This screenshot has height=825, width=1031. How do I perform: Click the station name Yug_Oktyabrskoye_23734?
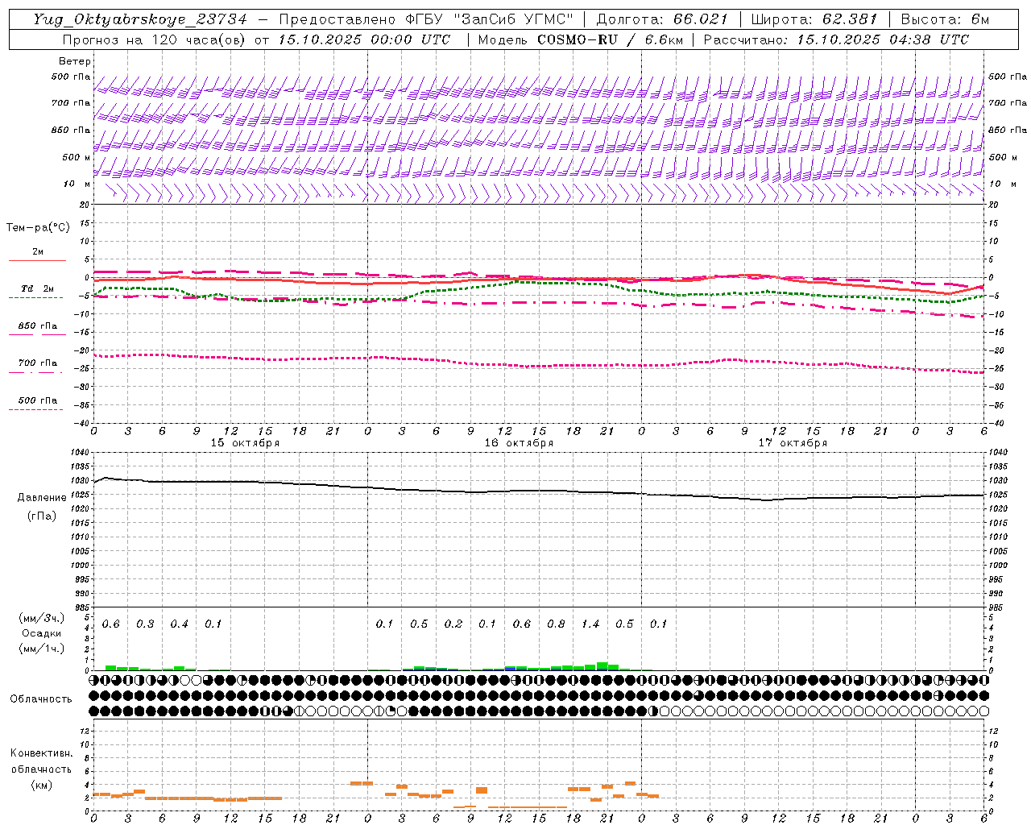click(x=140, y=19)
